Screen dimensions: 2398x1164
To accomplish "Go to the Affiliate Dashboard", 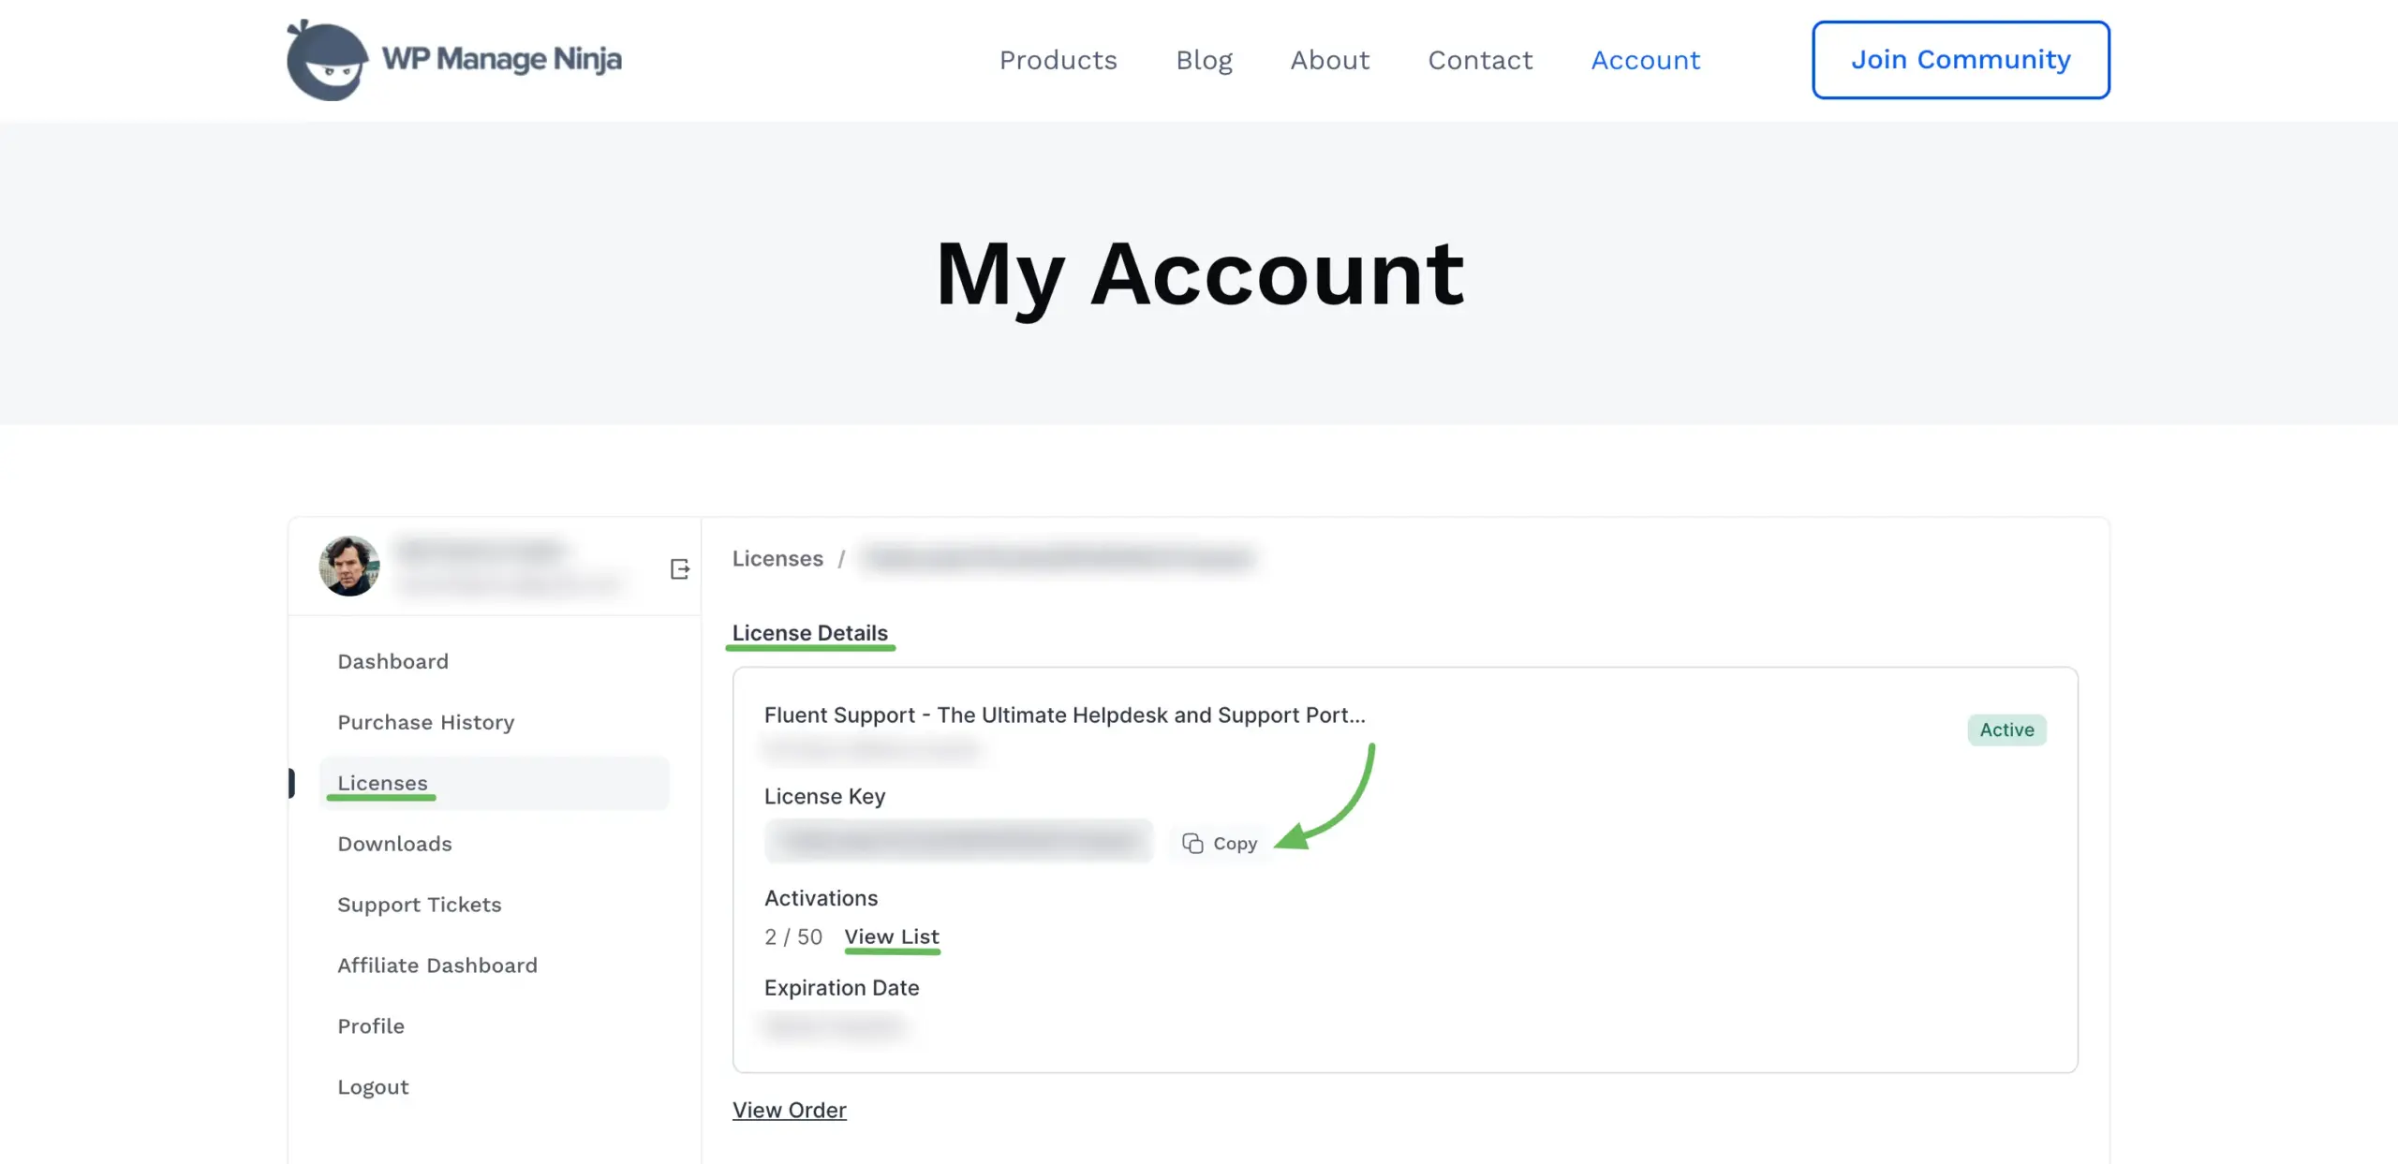I will (x=437, y=965).
